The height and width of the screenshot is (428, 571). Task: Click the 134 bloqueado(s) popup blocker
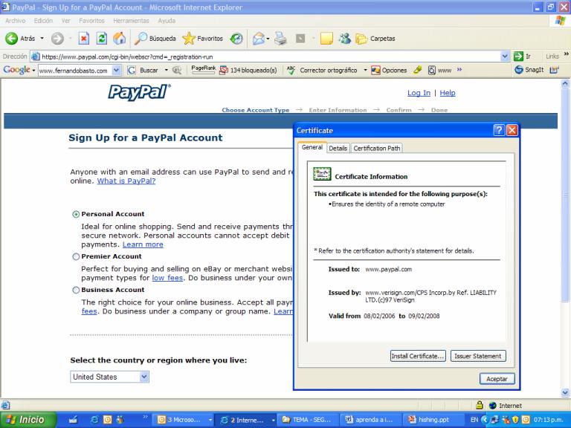pyautogui.click(x=248, y=71)
